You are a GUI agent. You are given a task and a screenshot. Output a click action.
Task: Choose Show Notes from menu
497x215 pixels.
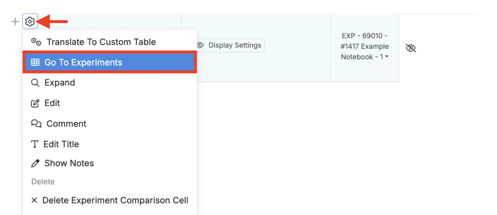[x=69, y=164]
